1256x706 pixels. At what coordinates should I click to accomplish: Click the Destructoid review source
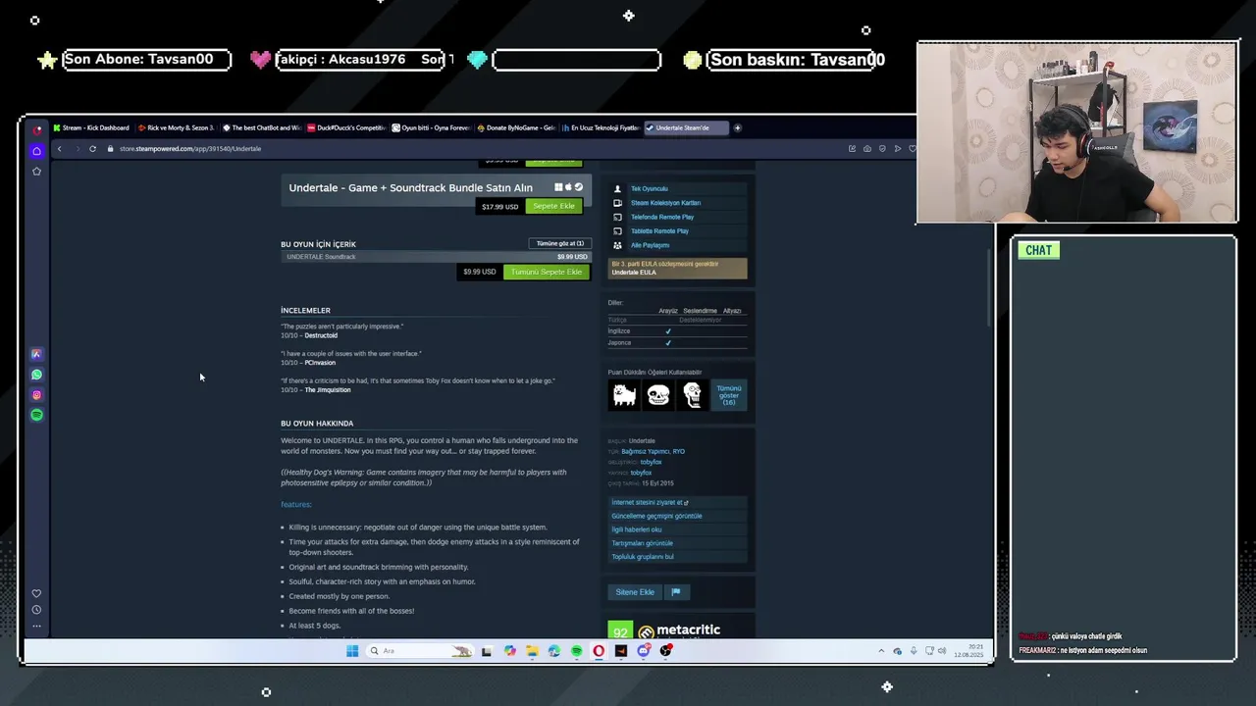coord(321,335)
